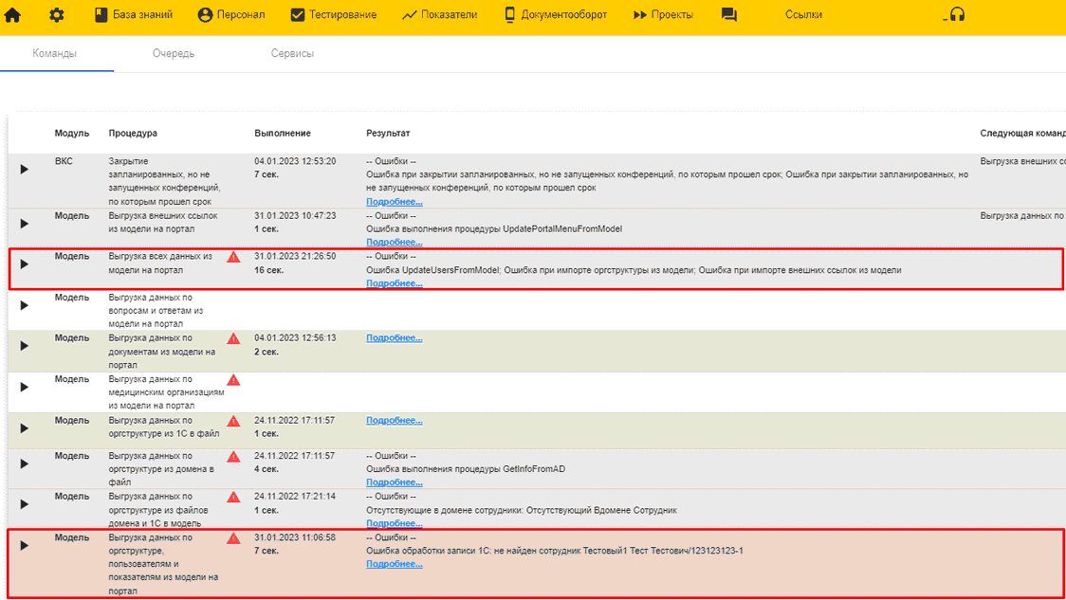Screen dimensions: 1066x600
Task: Open Персонал menu
Action: tap(231, 15)
